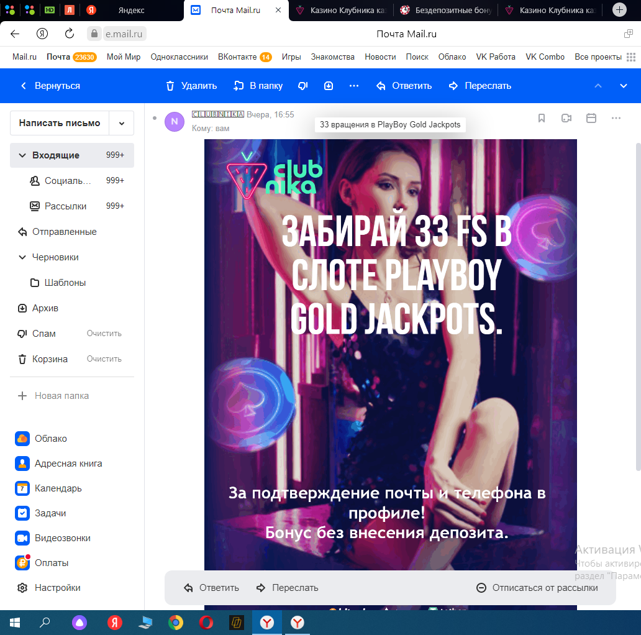Bookmark this email with flag icon
The height and width of the screenshot is (635, 641).
[542, 118]
